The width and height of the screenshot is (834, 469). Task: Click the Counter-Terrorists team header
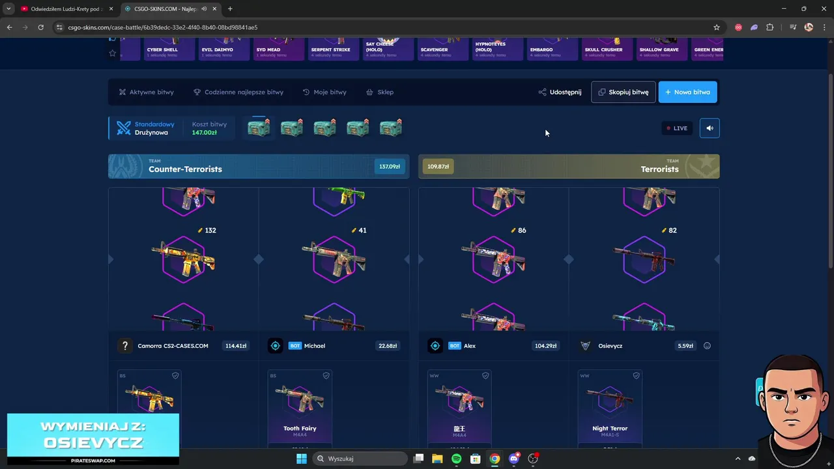259,166
